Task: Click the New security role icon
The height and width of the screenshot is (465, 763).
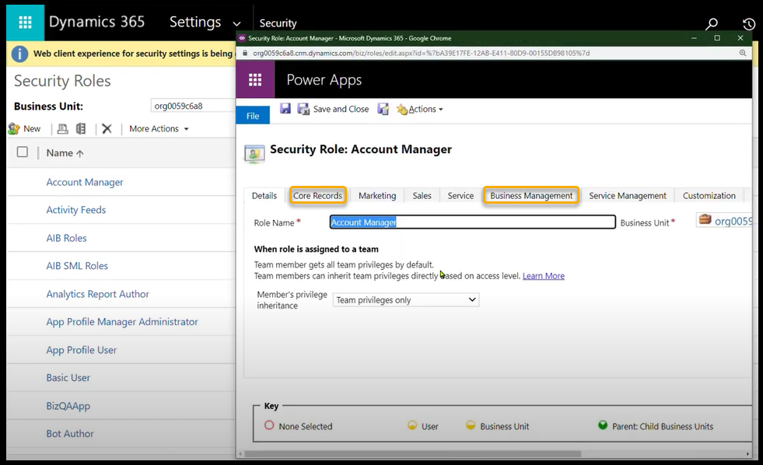Action: pos(25,129)
